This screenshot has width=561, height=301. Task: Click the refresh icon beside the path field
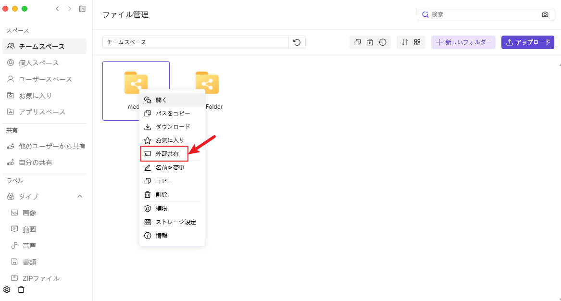coord(297,42)
